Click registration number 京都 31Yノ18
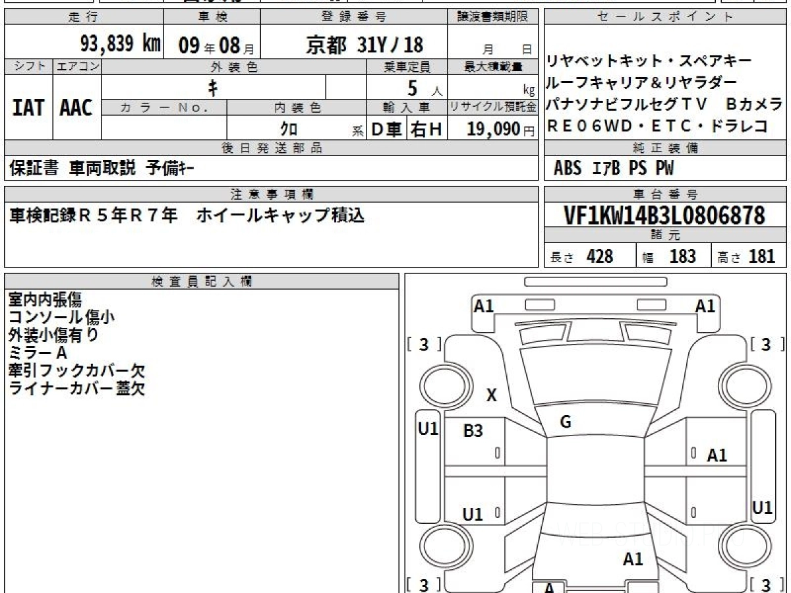The width and height of the screenshot is (791, 593). pos(364,44)
